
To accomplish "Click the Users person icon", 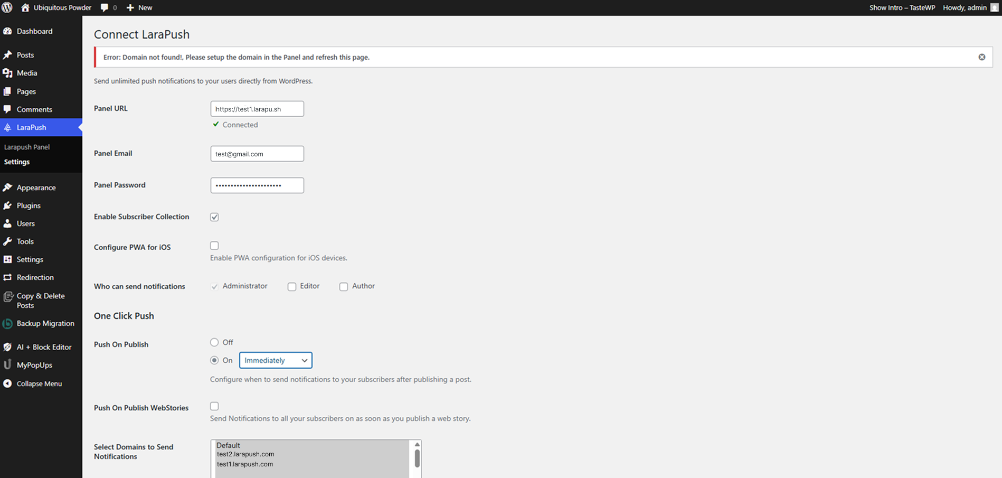I will point(7,223).
